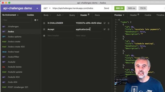Open the response Timeline tab

click(x=160, y=15)
